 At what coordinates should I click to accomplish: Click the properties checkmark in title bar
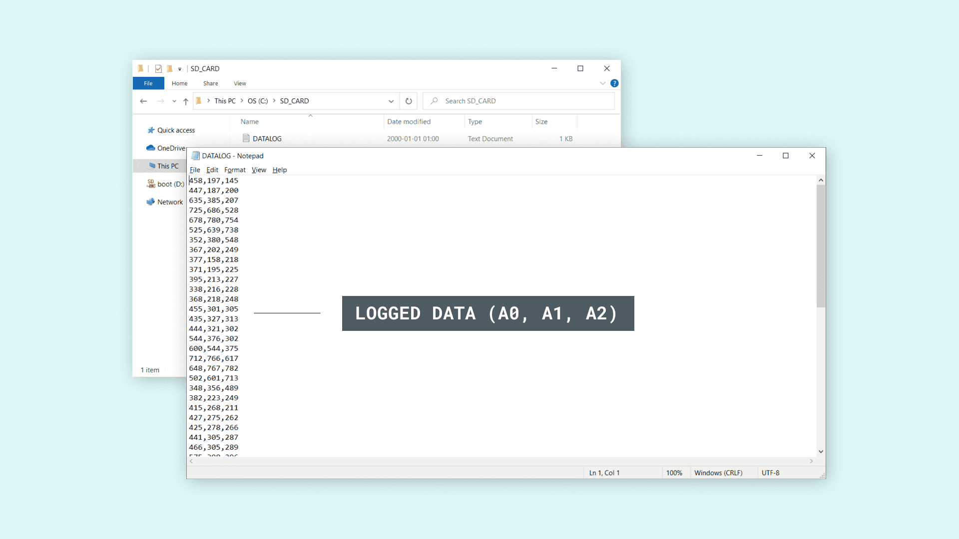pos(158,69)
